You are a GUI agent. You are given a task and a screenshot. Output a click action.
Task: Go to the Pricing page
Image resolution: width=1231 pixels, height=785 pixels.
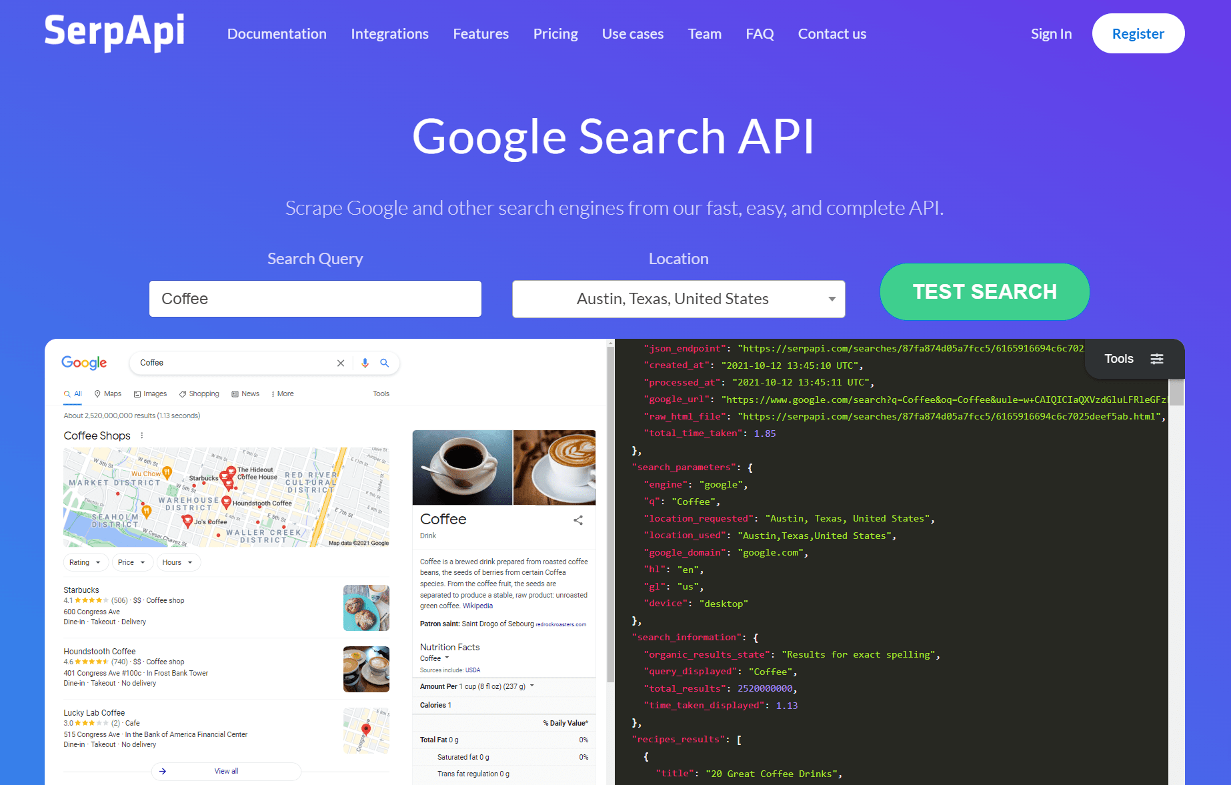555,34
